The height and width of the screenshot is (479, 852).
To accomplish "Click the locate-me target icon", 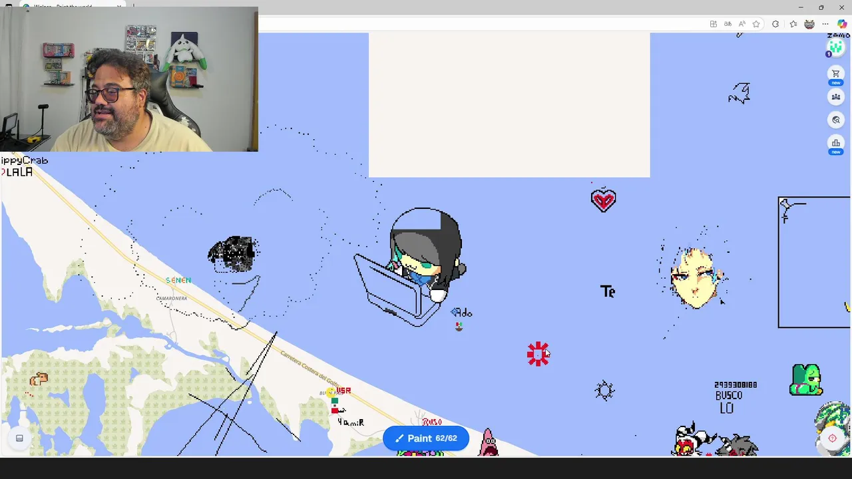I will 832,438.
